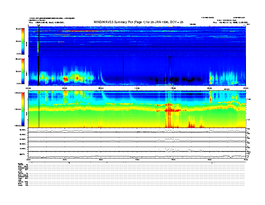Viewport: 265px width, 205px height.
Task: Click the Cal marker above RAD2 panel
Action: tap(38, 25)
